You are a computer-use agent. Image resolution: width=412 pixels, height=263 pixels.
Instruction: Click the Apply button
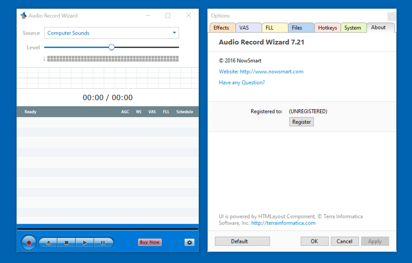375,241
